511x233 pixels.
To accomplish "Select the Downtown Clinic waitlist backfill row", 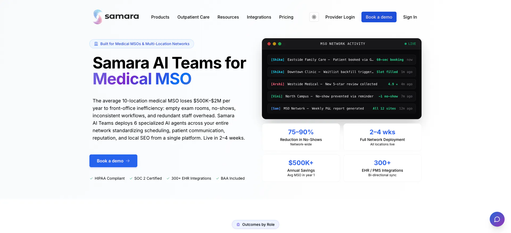I will (x=342, y=72).
